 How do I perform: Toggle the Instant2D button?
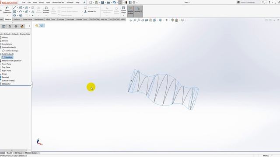pos(138,11)
